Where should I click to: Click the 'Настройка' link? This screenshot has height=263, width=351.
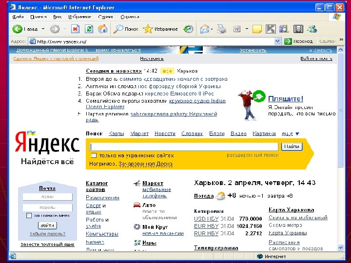(152, 58)
